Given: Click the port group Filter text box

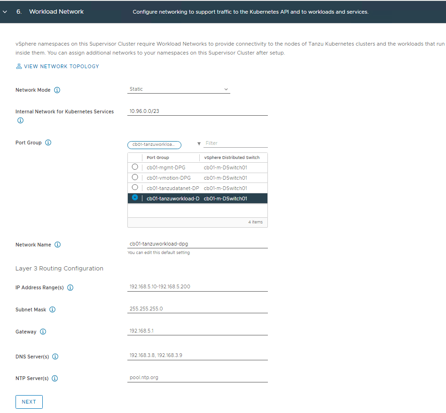Looking at the screenshot, I should coord(236,143).
